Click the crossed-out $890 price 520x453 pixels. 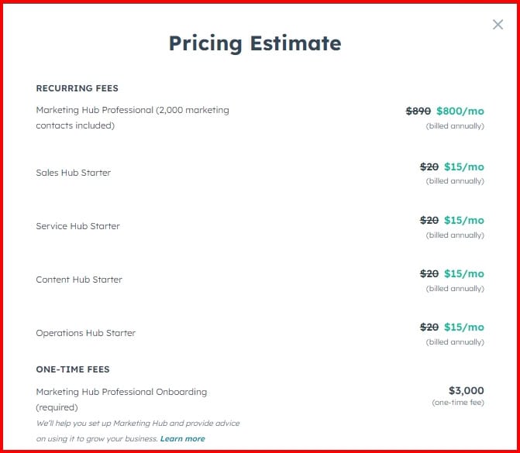click(418, 111)
